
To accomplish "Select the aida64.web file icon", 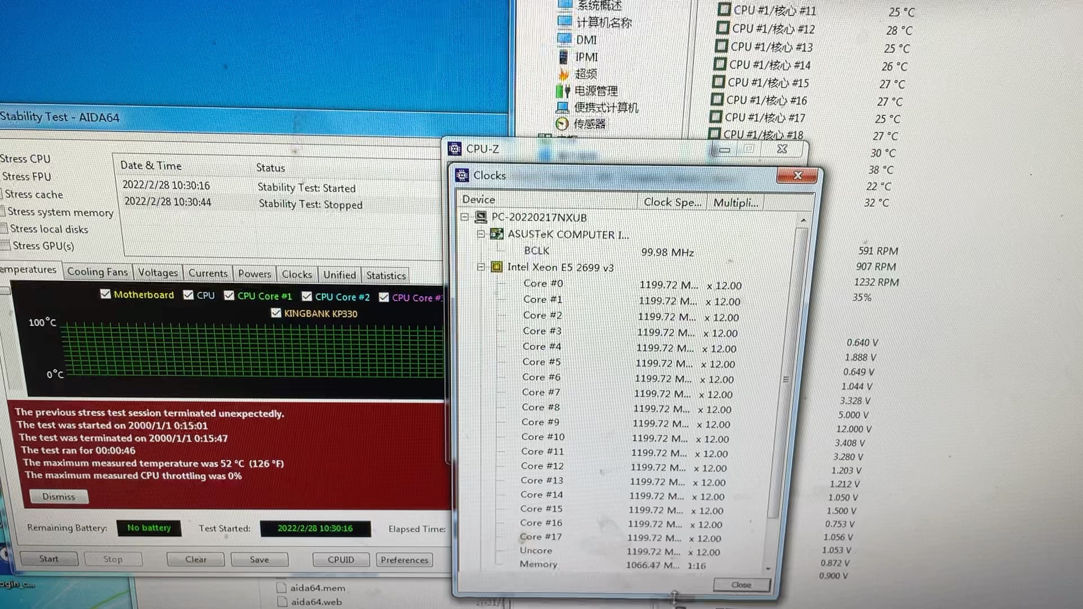I will click(x=282, y=602).
